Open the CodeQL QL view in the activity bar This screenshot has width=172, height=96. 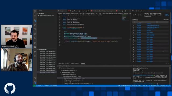point(35,47)
